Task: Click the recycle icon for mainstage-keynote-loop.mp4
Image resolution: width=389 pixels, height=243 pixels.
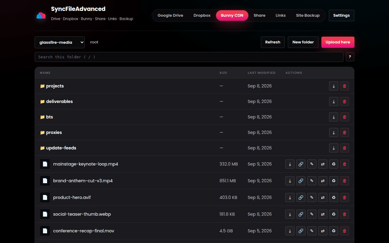Action: [x=333, y=164]
